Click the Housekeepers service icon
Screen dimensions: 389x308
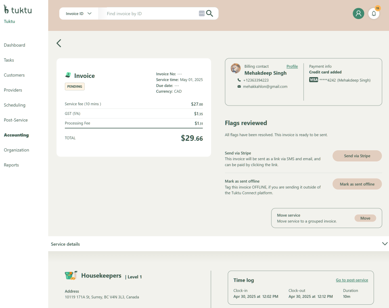point(71,276)
